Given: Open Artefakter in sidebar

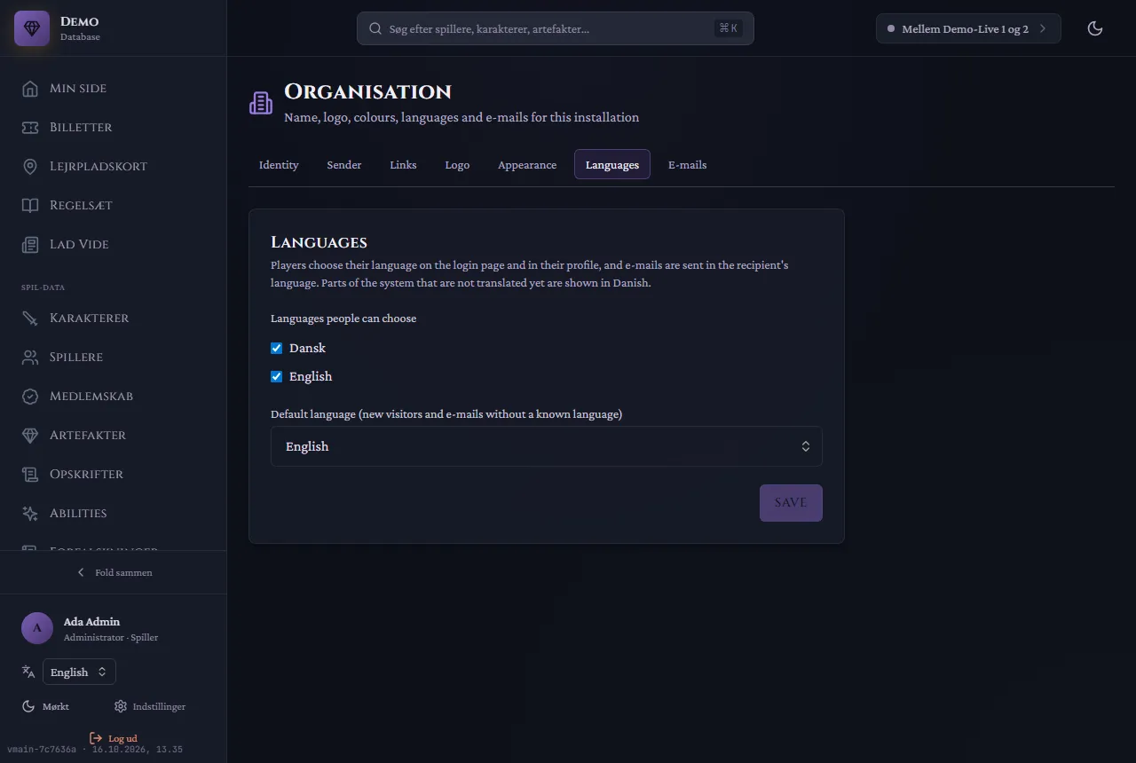Looking at the screenshot, I should [114, 435].
